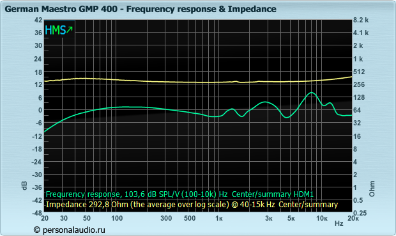Image resolution: width=396 pixels, height=236 pixels.
Task: Click the 'Hz' horizontal axis unit label
Action: (339, 223)
